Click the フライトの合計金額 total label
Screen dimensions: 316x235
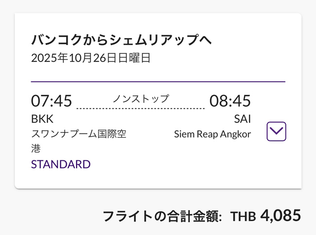[162, 216]
